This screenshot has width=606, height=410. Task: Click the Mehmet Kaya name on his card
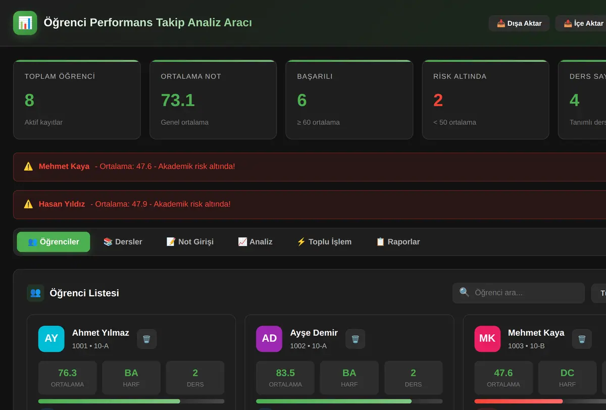click(x=536, y=333)
